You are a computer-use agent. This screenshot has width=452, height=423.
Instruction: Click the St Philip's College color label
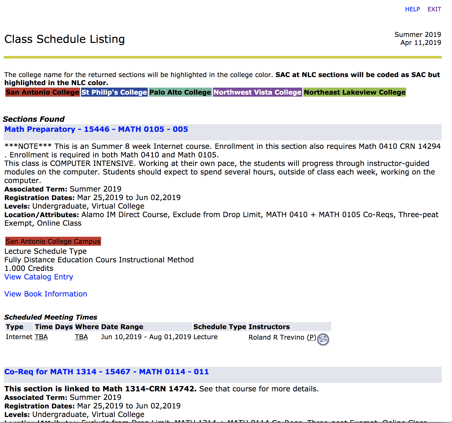[x=114, y=92]
